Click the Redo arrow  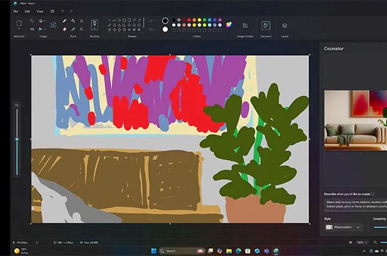pos(71,11)
